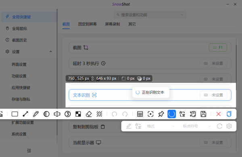
Task: Set shortcut for 文本识别 row
Action: [213, 95]
